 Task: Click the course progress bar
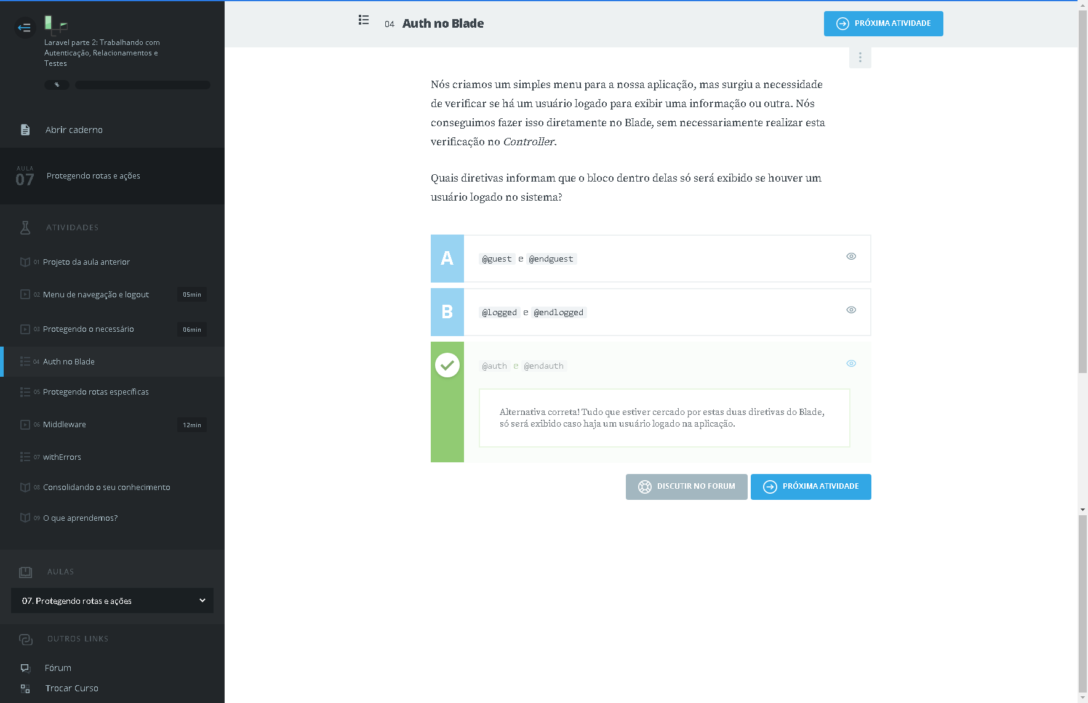[x=142, y=85]
